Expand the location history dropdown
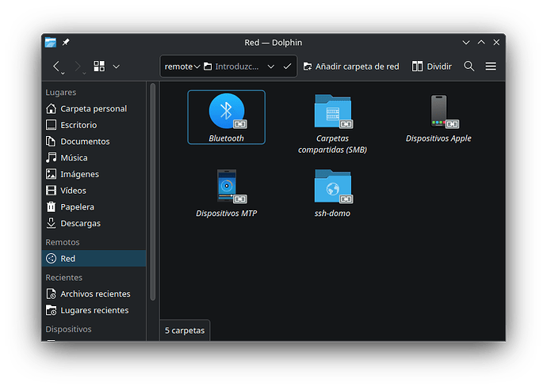Image resolution: width=547 pixels, height=390 pixels. pos(270,66)
